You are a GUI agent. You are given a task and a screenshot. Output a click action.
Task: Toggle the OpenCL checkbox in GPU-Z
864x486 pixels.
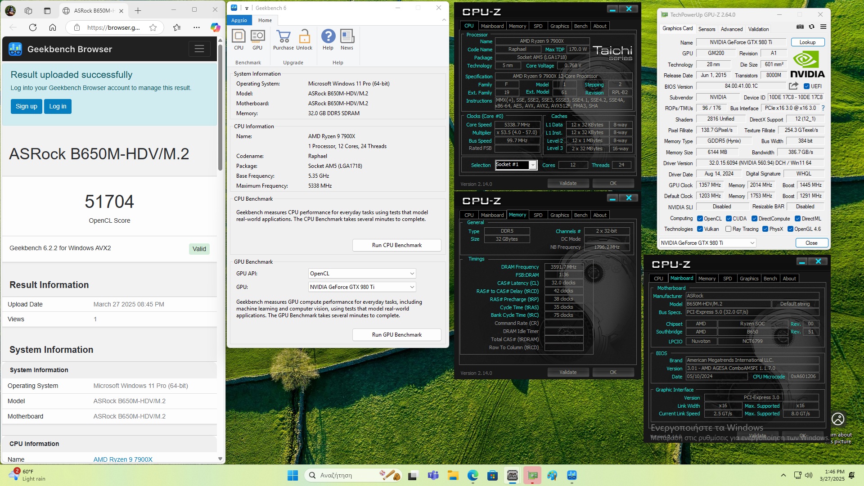700,219
